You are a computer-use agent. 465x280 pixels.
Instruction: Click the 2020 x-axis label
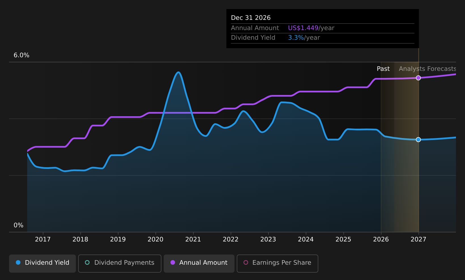[155, 239]
